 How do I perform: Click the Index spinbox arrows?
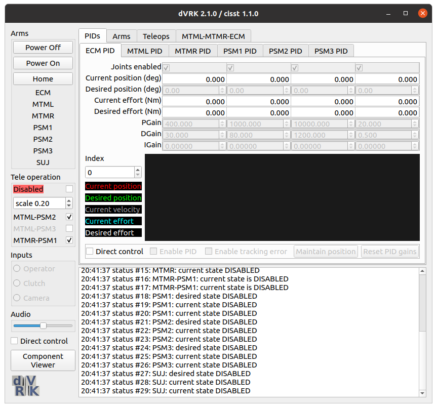click(x=138, y=172)
